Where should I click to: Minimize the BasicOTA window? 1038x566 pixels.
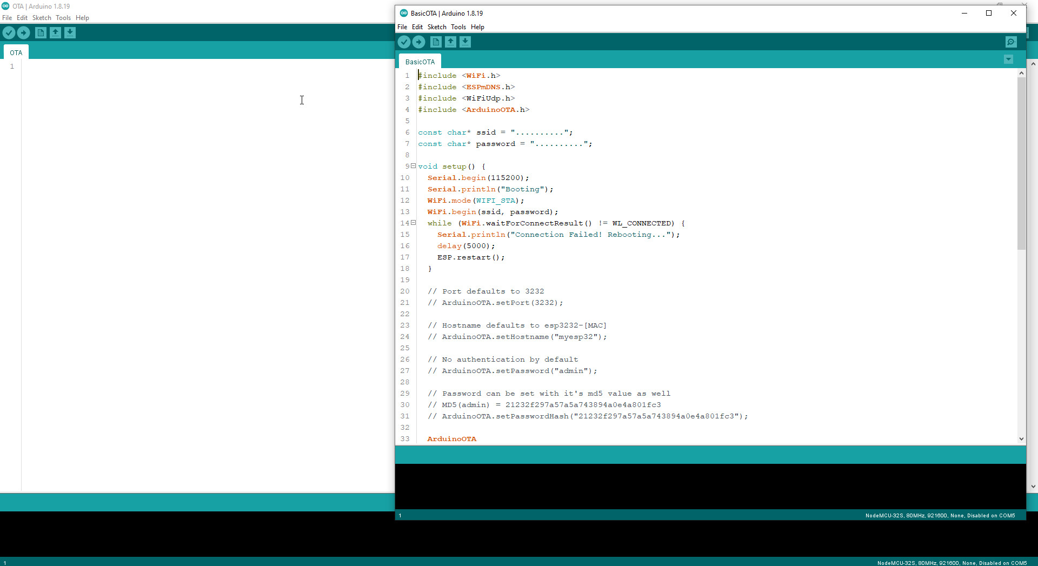click(x=964, y=14)
